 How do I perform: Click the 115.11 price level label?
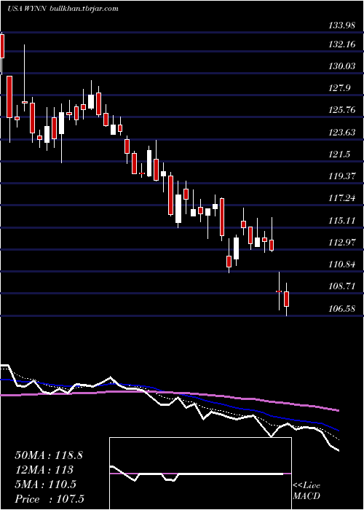click(341, 221)
